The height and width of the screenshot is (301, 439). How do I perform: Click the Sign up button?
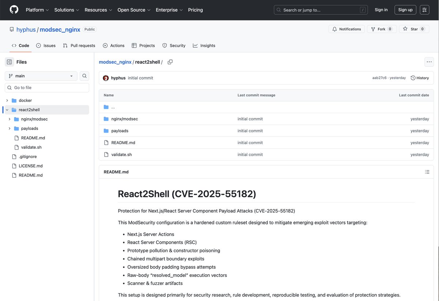[405, 10]
